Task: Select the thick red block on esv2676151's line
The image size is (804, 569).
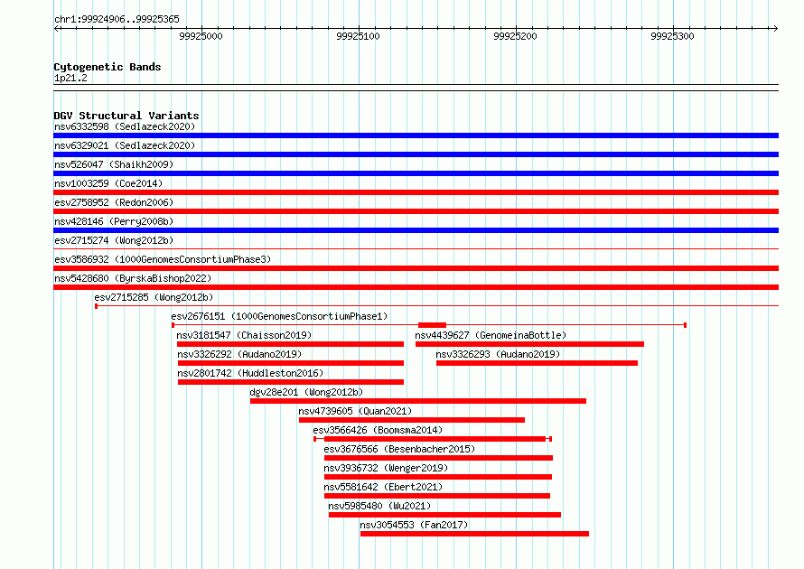Action: pos(432,325)
